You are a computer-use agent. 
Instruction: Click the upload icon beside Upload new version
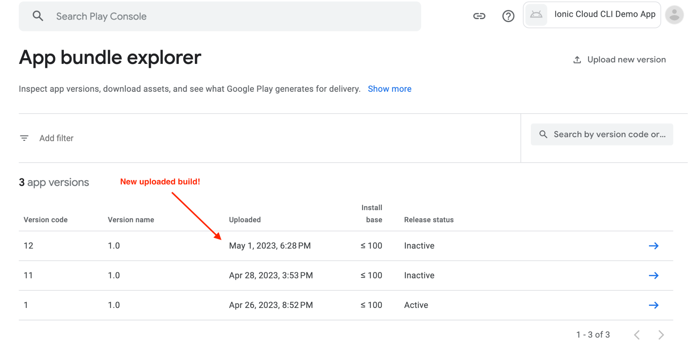577,59
